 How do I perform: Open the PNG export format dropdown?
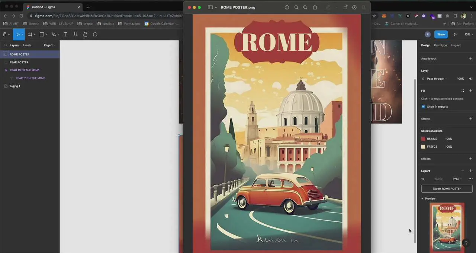point(457,179)
